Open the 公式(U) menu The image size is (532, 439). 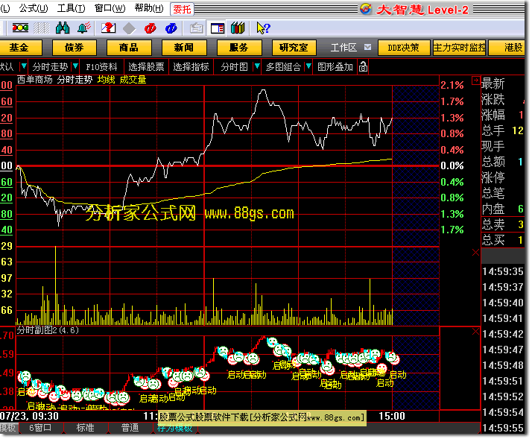coord(34,7)
